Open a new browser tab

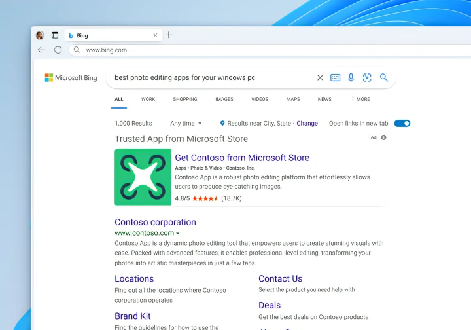coord(169,35)
